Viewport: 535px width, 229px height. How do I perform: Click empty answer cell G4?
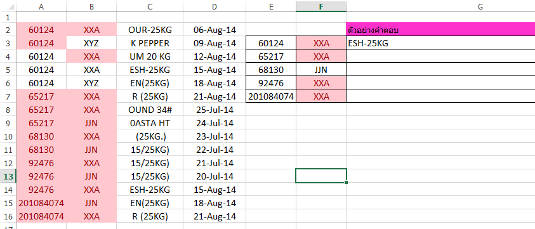click(440, 56)
